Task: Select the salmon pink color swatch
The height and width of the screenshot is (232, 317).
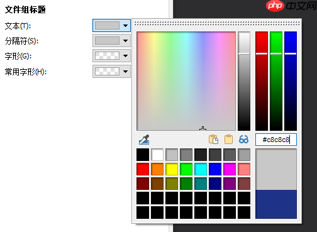Action: (x=244, y=169)
